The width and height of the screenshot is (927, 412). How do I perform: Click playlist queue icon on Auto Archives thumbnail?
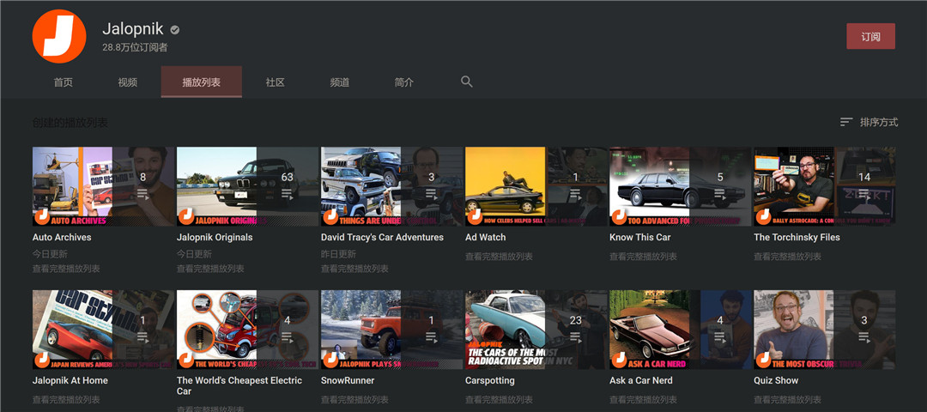tap(142, 194)
